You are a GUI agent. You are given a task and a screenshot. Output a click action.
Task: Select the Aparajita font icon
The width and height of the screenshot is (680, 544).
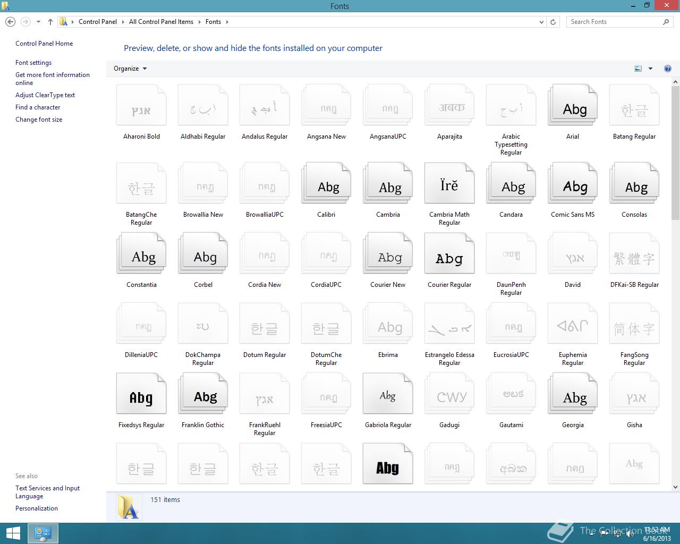[x=449, y=105]
